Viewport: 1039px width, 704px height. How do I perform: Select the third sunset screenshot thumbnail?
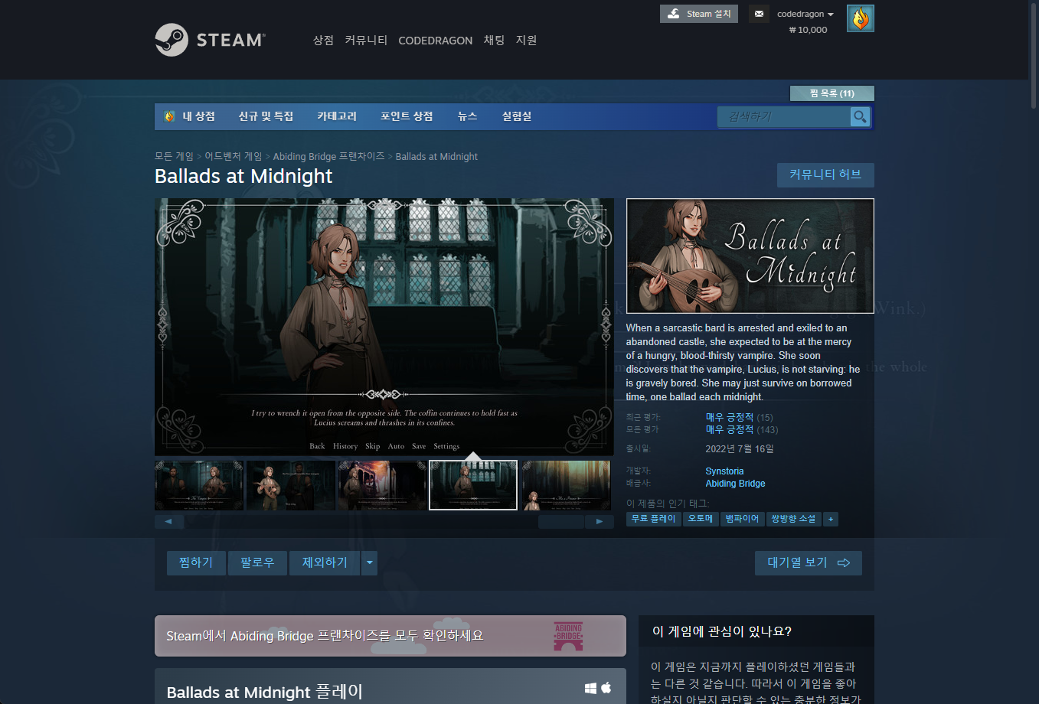383,485
